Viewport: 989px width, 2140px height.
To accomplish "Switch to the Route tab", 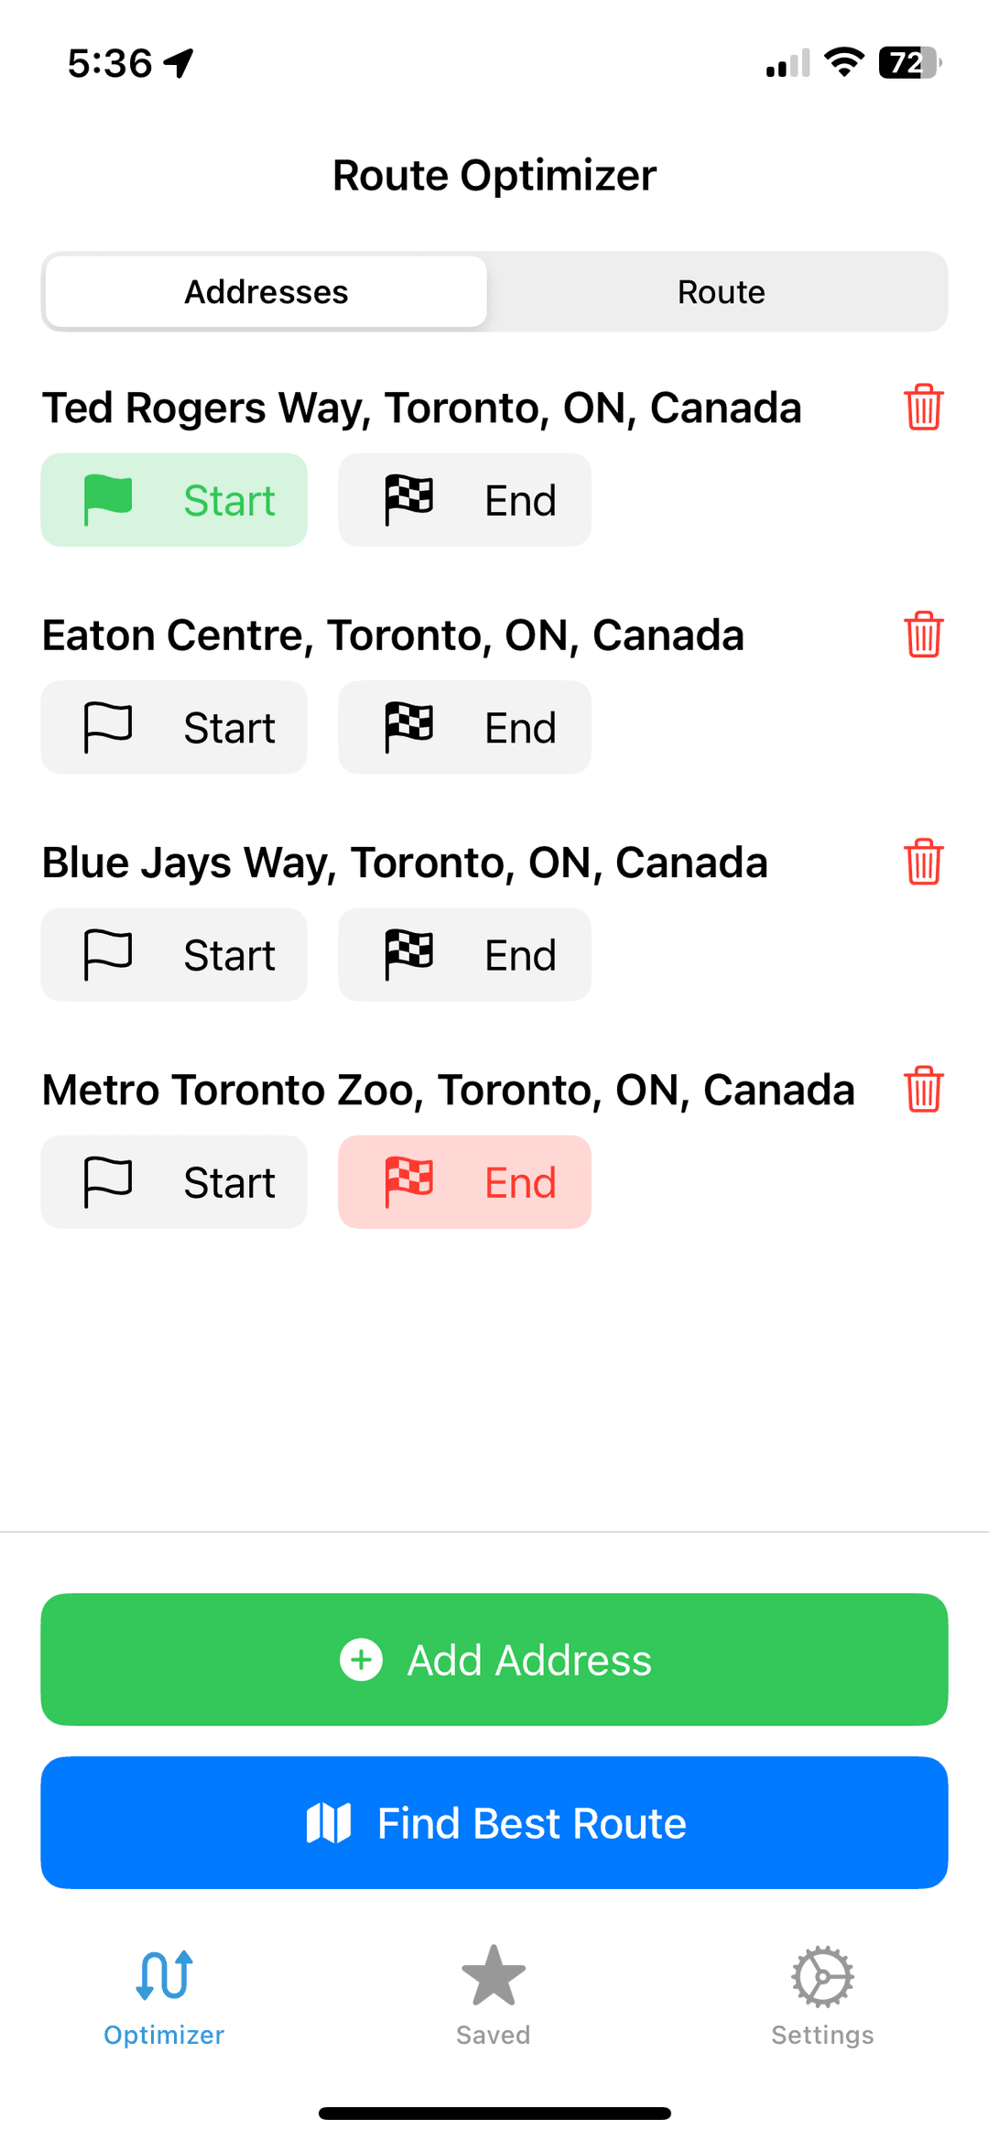I will click(x=721, y=292).
